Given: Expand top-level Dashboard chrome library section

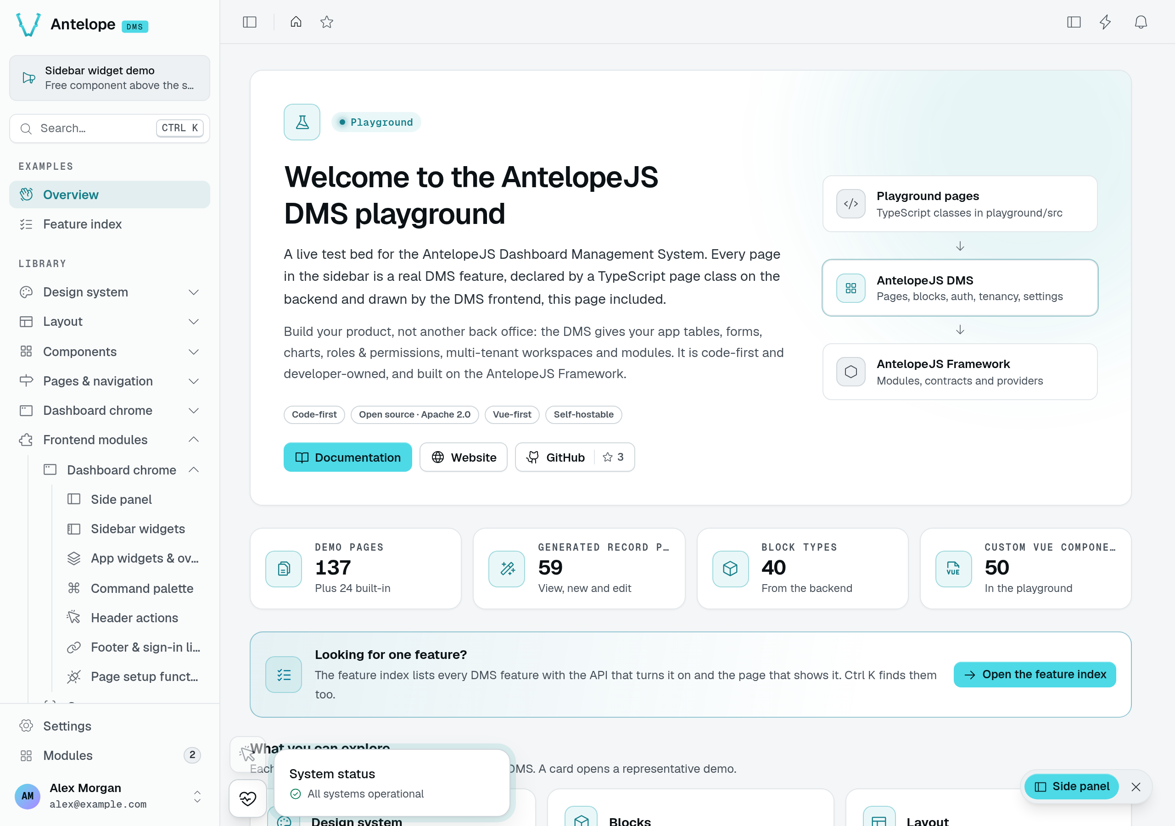Looking at the screenshot, I should pyautogui.click(x=110, y=410).
